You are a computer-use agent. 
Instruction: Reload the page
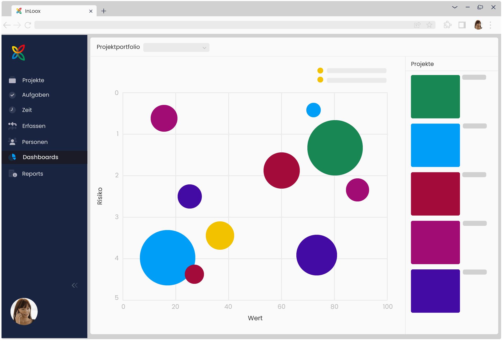[28, 25]
